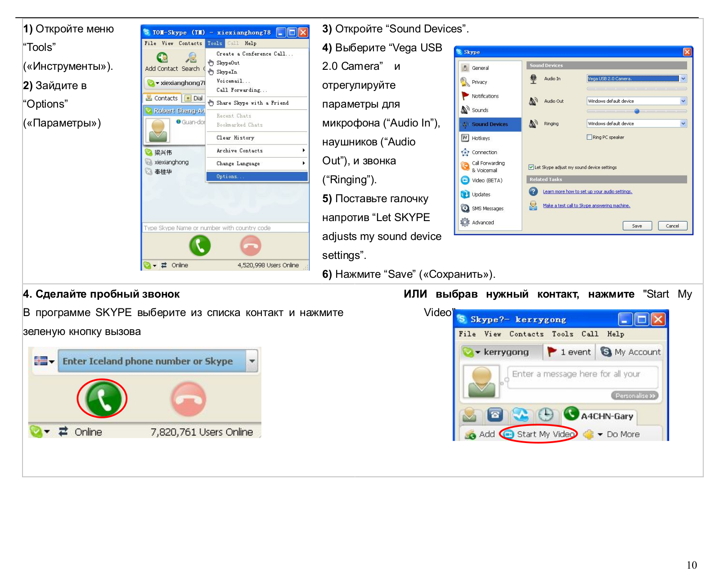This screenshot has height=584, width=720.
Task: Switch to Dial tab in TOM-Skype
Action: click(194, 98)
